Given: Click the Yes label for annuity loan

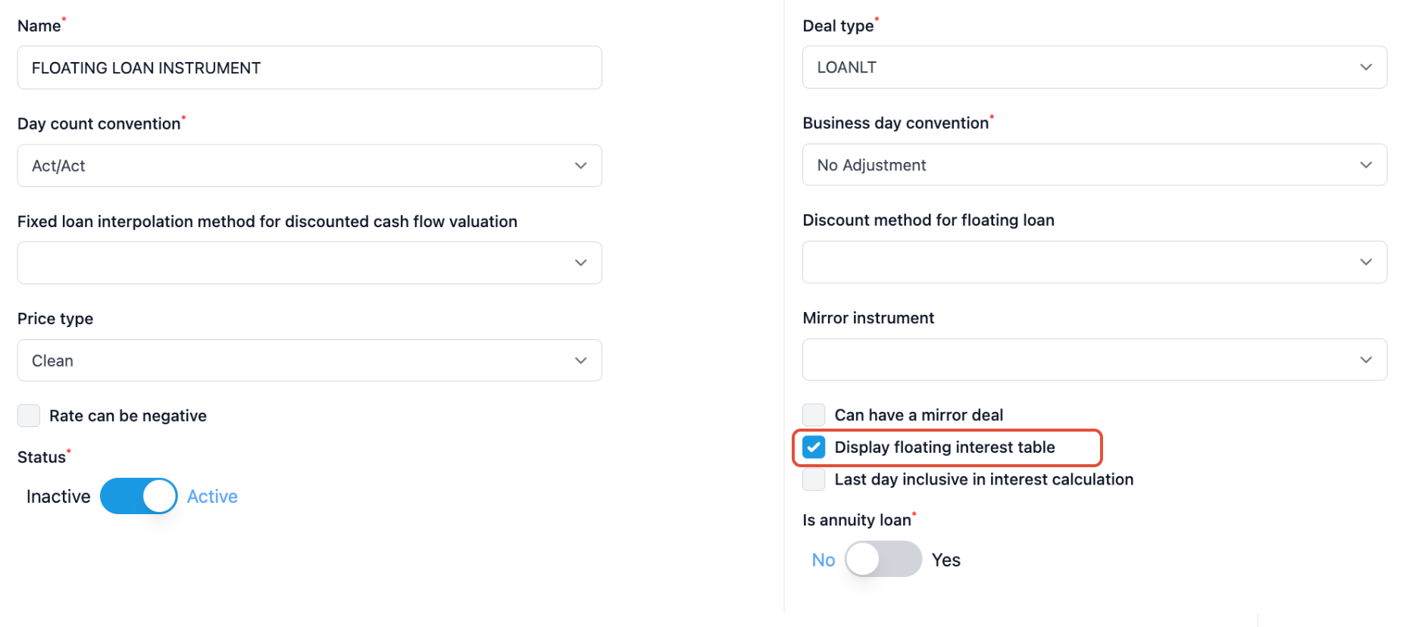Looking at the screenshot, I should [x=945, y=560].
